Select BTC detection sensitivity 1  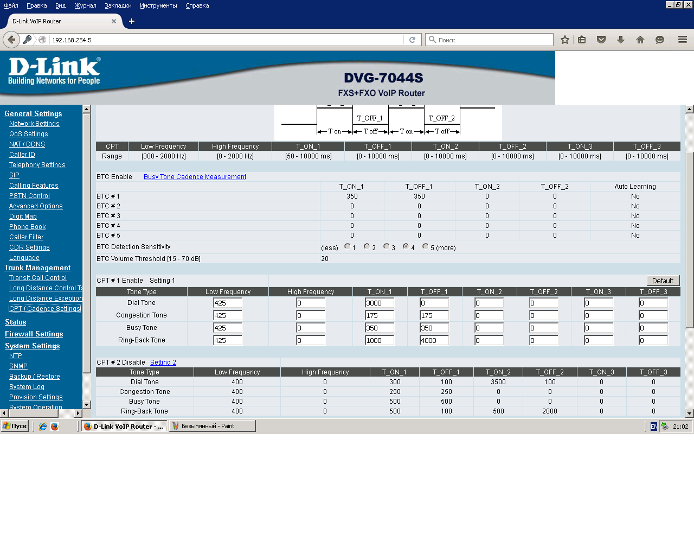pyautogui.click(x=348, y=246)
